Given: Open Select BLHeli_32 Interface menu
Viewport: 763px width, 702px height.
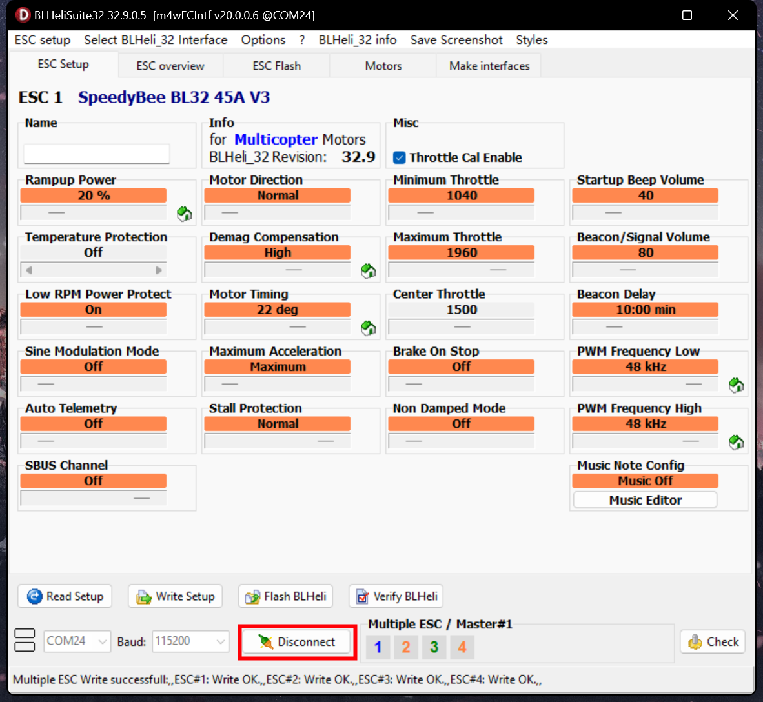Looking at the screenshot, I should point(156,40).
